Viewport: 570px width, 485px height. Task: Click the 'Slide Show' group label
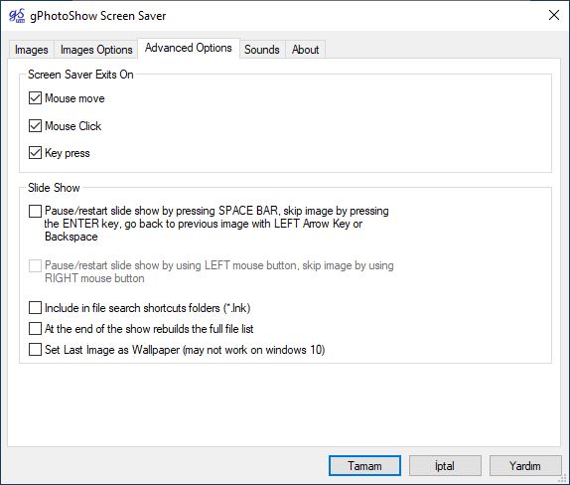[54, 188]
